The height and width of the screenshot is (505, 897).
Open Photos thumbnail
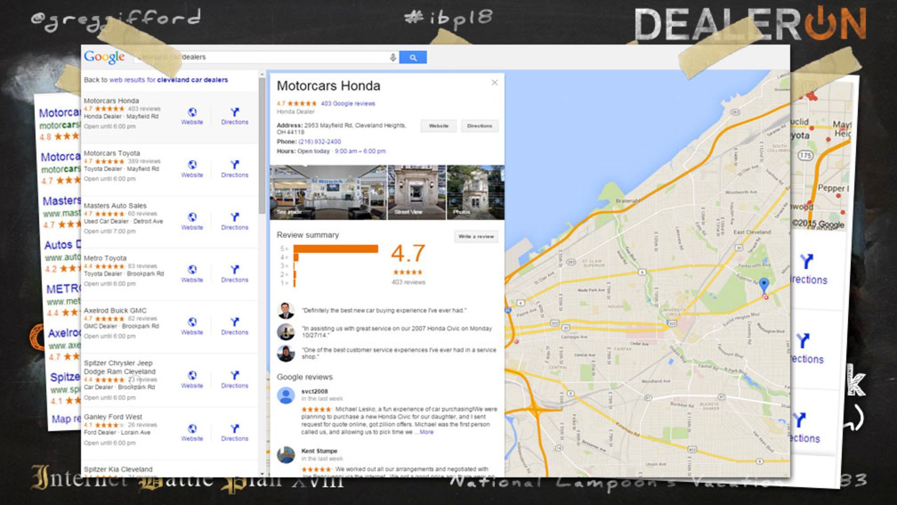(x=476, y=192)
